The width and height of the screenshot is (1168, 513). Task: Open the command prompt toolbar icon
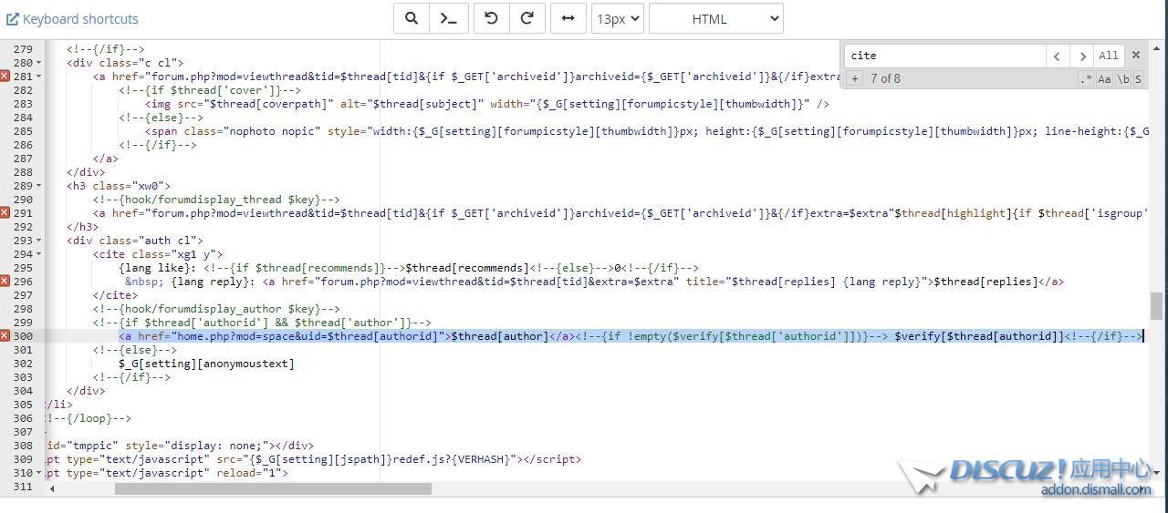pos(449,18)
